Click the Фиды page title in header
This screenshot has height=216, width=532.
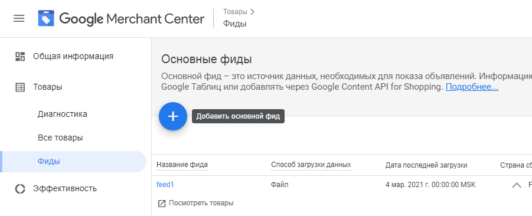234,24
